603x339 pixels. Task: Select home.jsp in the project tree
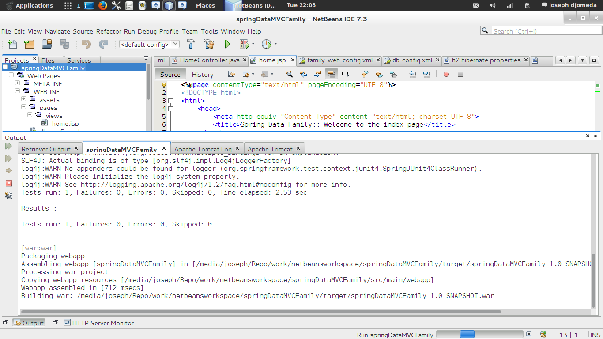pos(65,124)
